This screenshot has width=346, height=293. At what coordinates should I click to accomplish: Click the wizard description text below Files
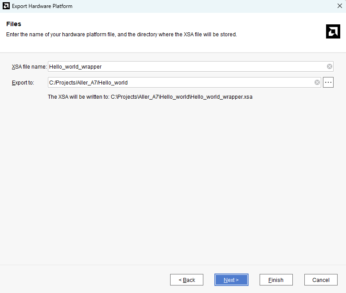121,35
